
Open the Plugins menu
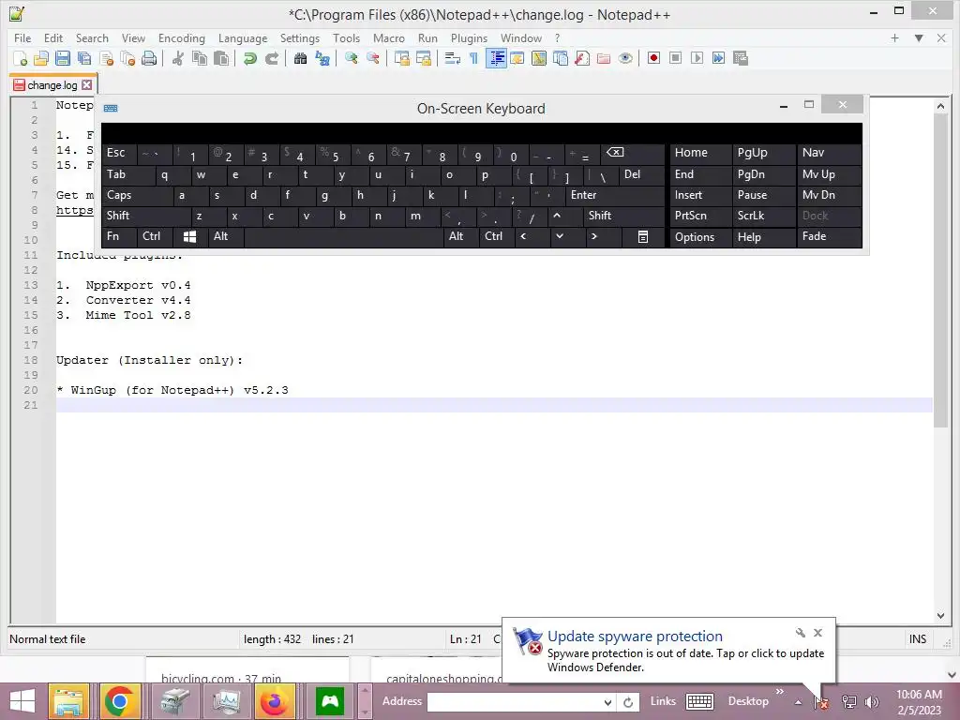pos(469,37)
